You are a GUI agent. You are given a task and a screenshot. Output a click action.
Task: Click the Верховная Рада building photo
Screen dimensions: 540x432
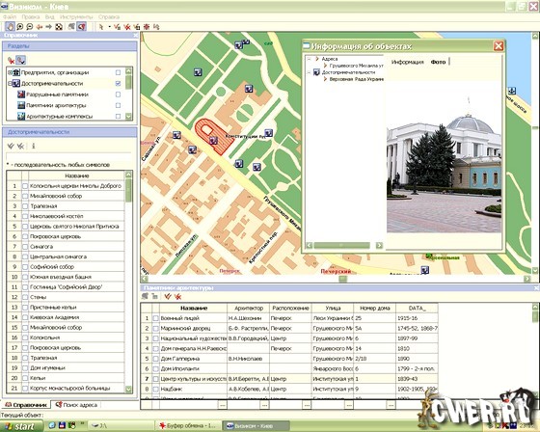click(x=444, y=164)
